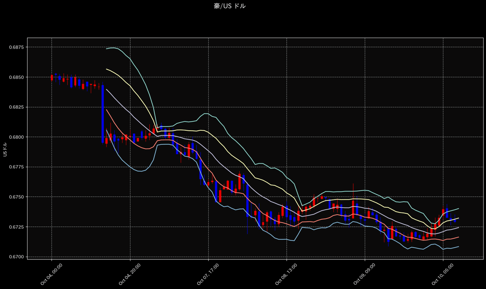Click the 0.6700 y-axis label
The image size is (486, 289).
[x=17, y=257]
